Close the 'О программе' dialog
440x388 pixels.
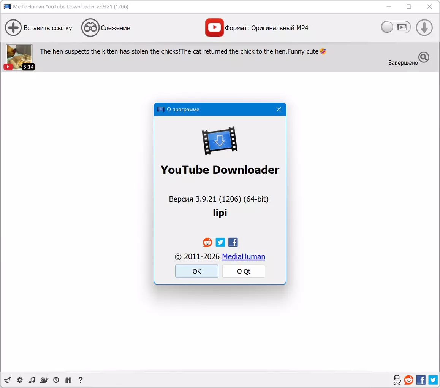[x=279, y=109]
